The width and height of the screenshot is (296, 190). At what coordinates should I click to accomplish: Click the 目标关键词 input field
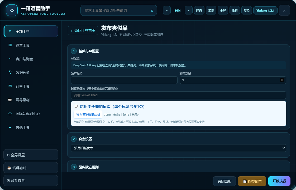coord(178,95)
